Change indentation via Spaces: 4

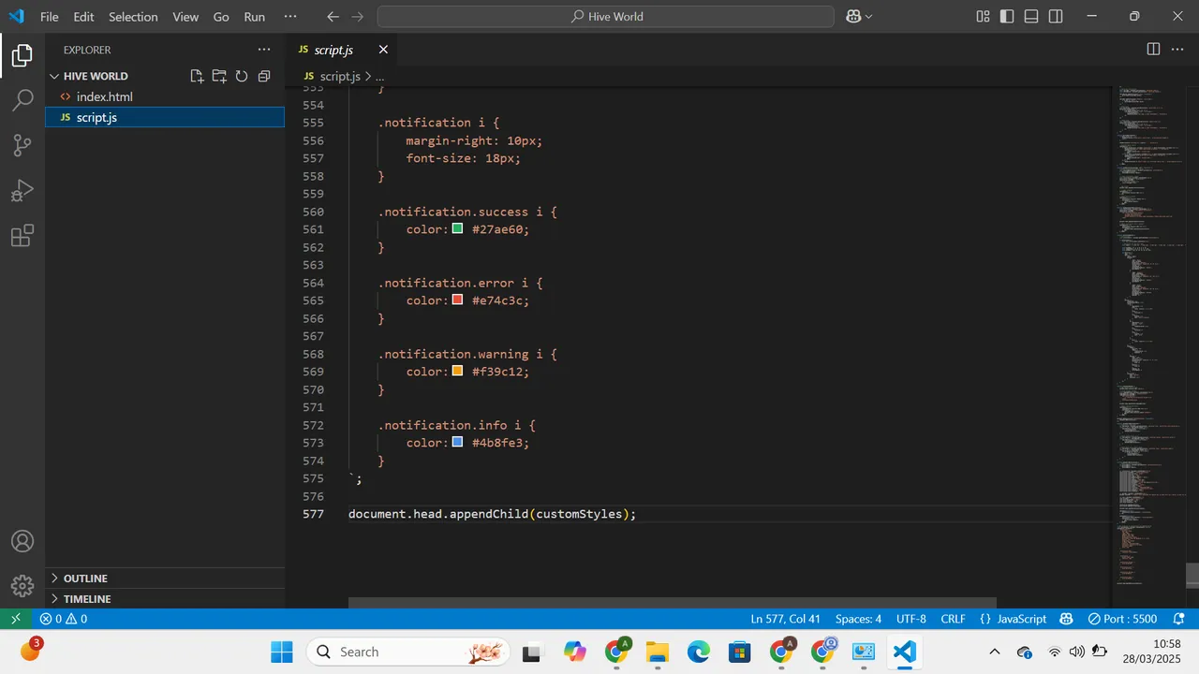[x=858, y=619]
